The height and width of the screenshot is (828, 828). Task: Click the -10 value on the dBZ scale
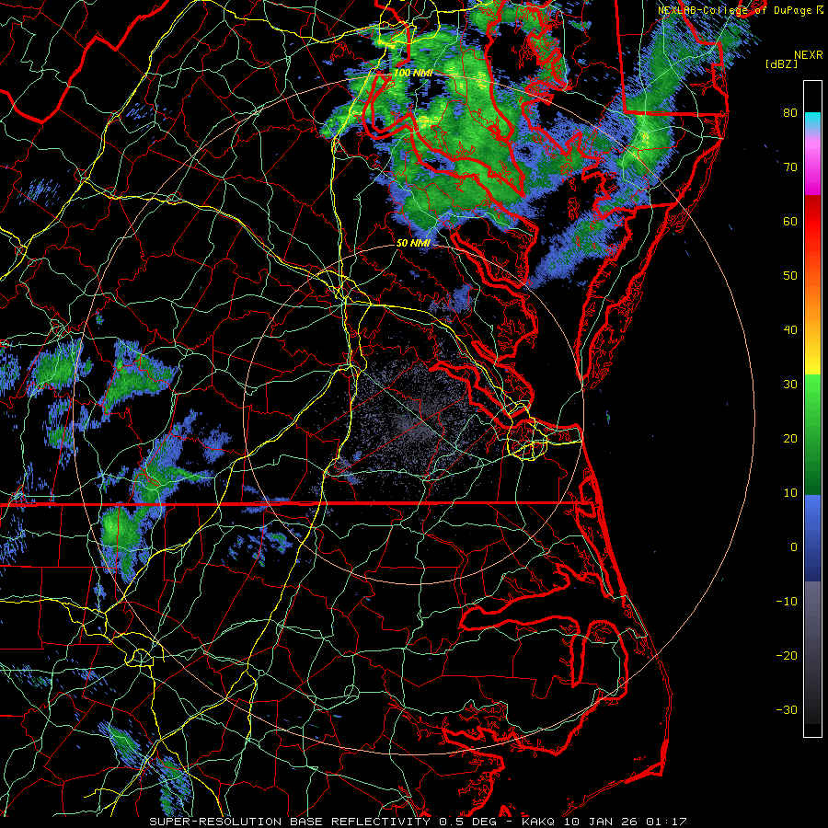point(787,602)
